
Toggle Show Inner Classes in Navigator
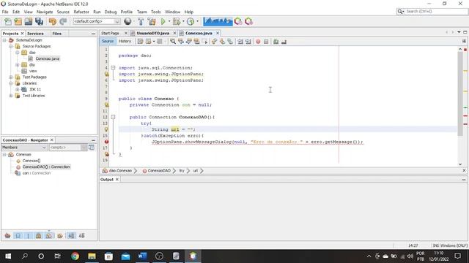[49, 235]
